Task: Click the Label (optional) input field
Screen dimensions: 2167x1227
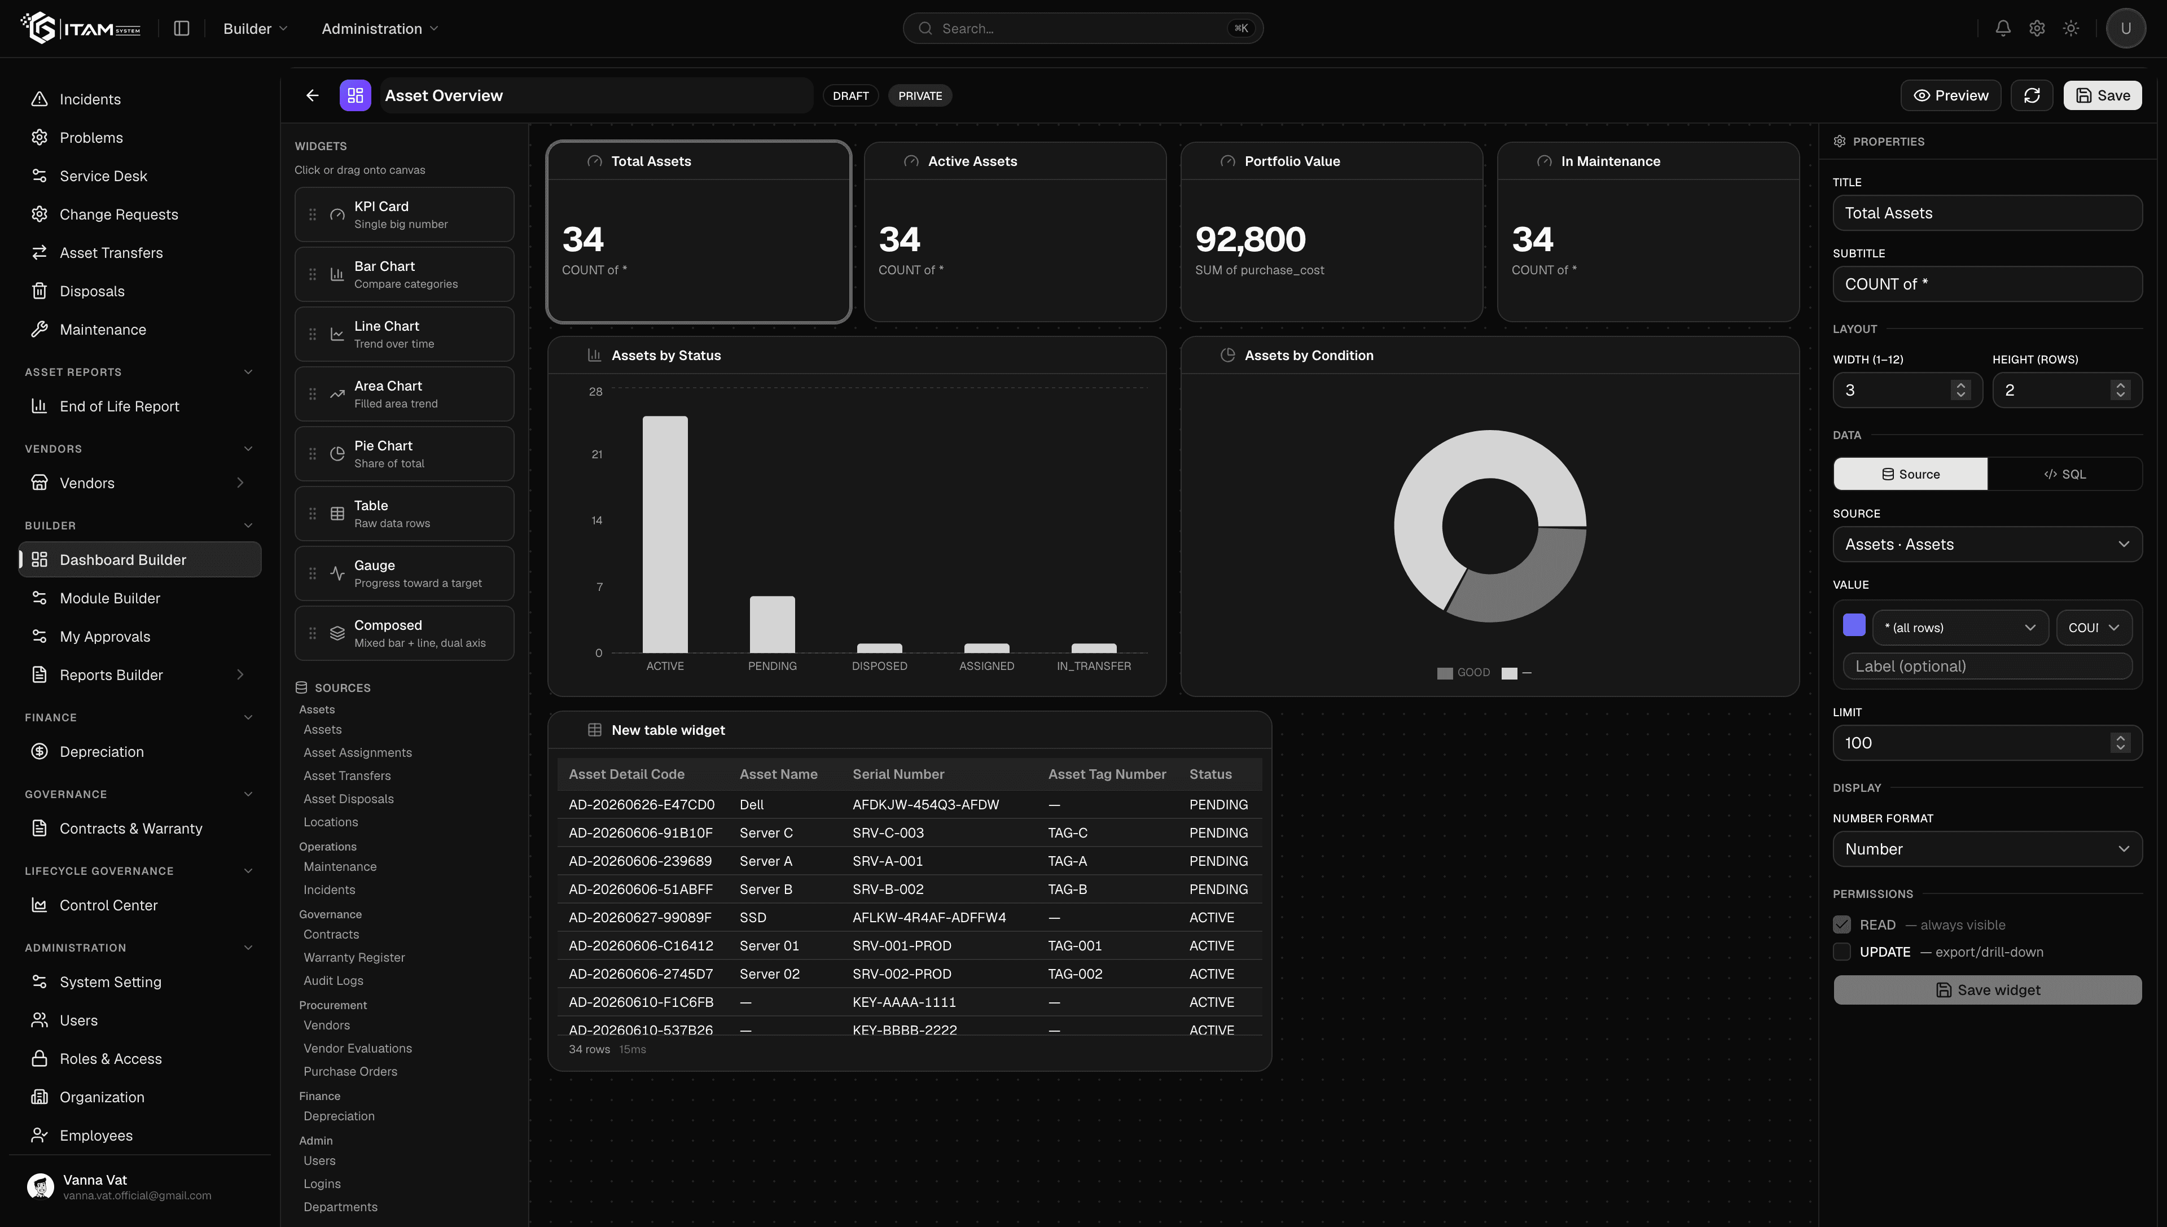Action: pos(1986,666)
